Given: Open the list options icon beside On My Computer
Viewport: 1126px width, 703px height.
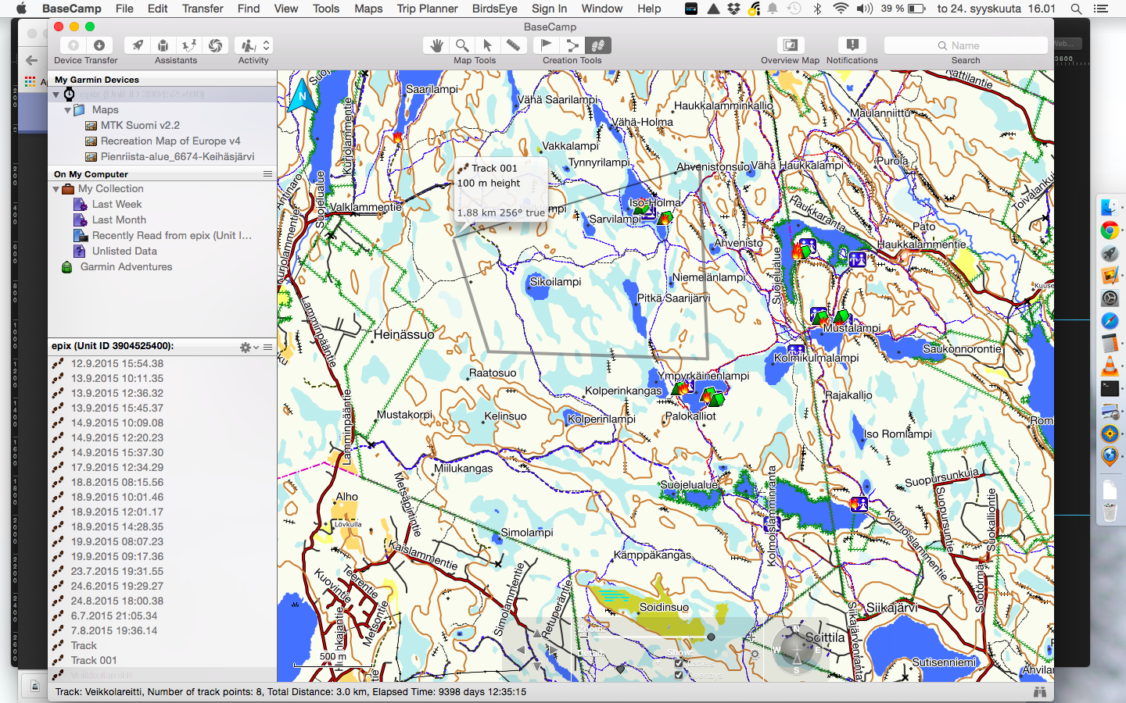Looking at the screenshot, I should point(267,174).
